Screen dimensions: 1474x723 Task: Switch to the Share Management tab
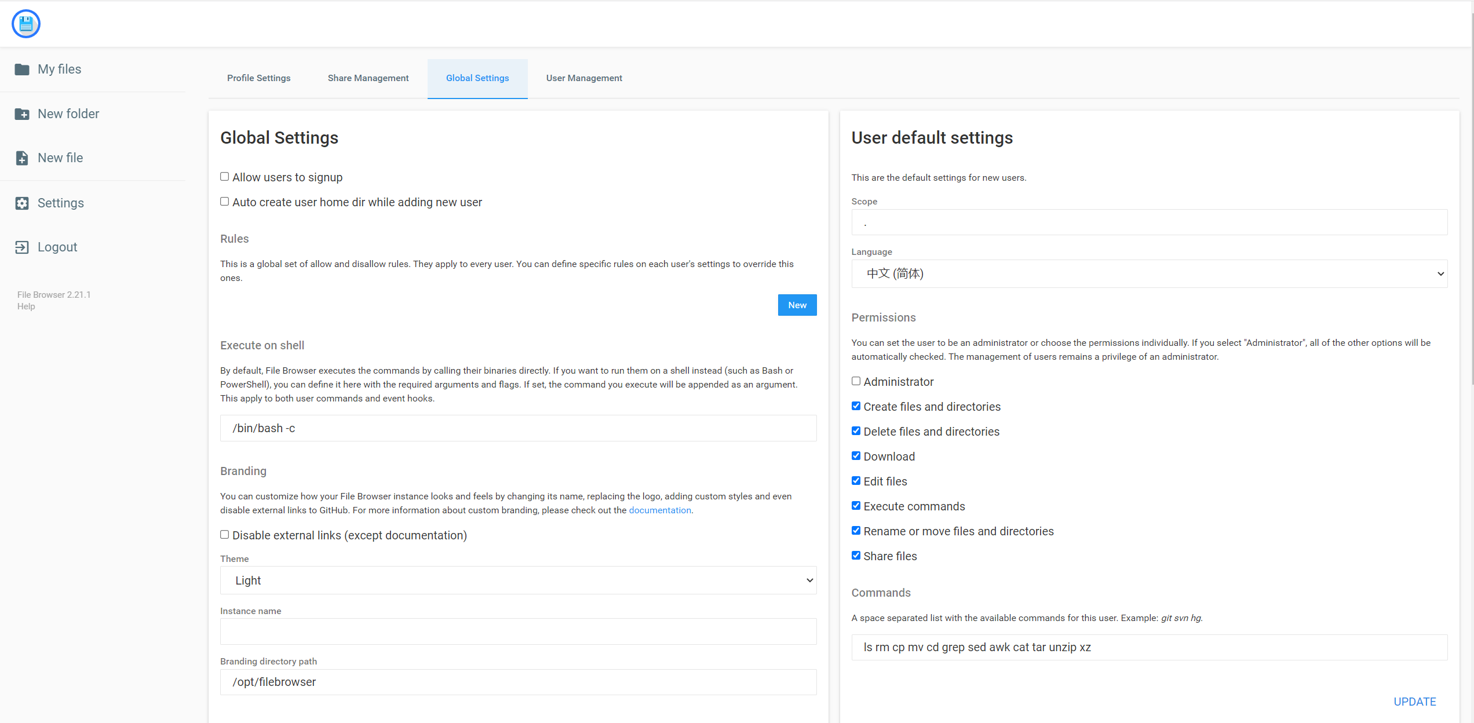[368, 78]
